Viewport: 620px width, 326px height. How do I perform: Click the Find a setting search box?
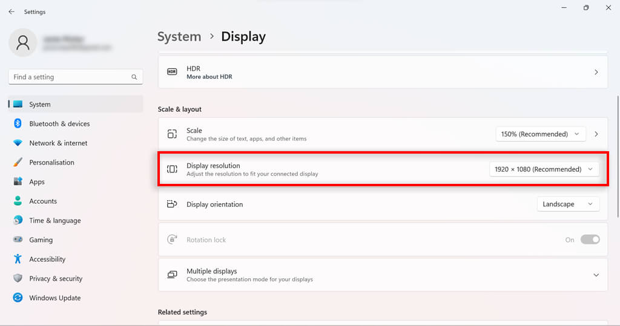coord(70,77)
